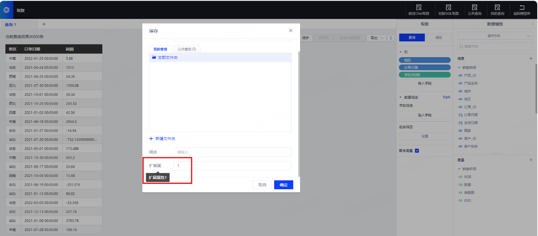Open 公共查询 from the top toolbar
538x236 pixels.
[x=474, y=7]
